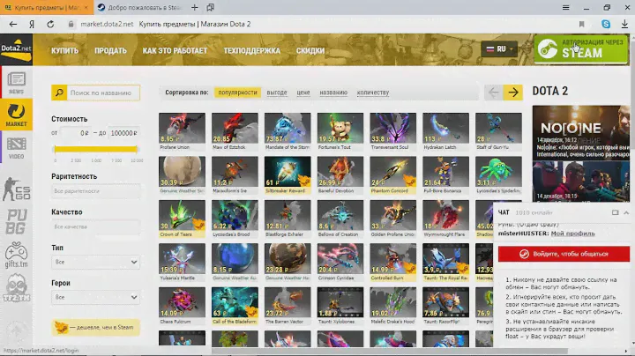Click the search magnifier icon
The width and height of the screenshot is (635, 356).
(x=59, y=93)
